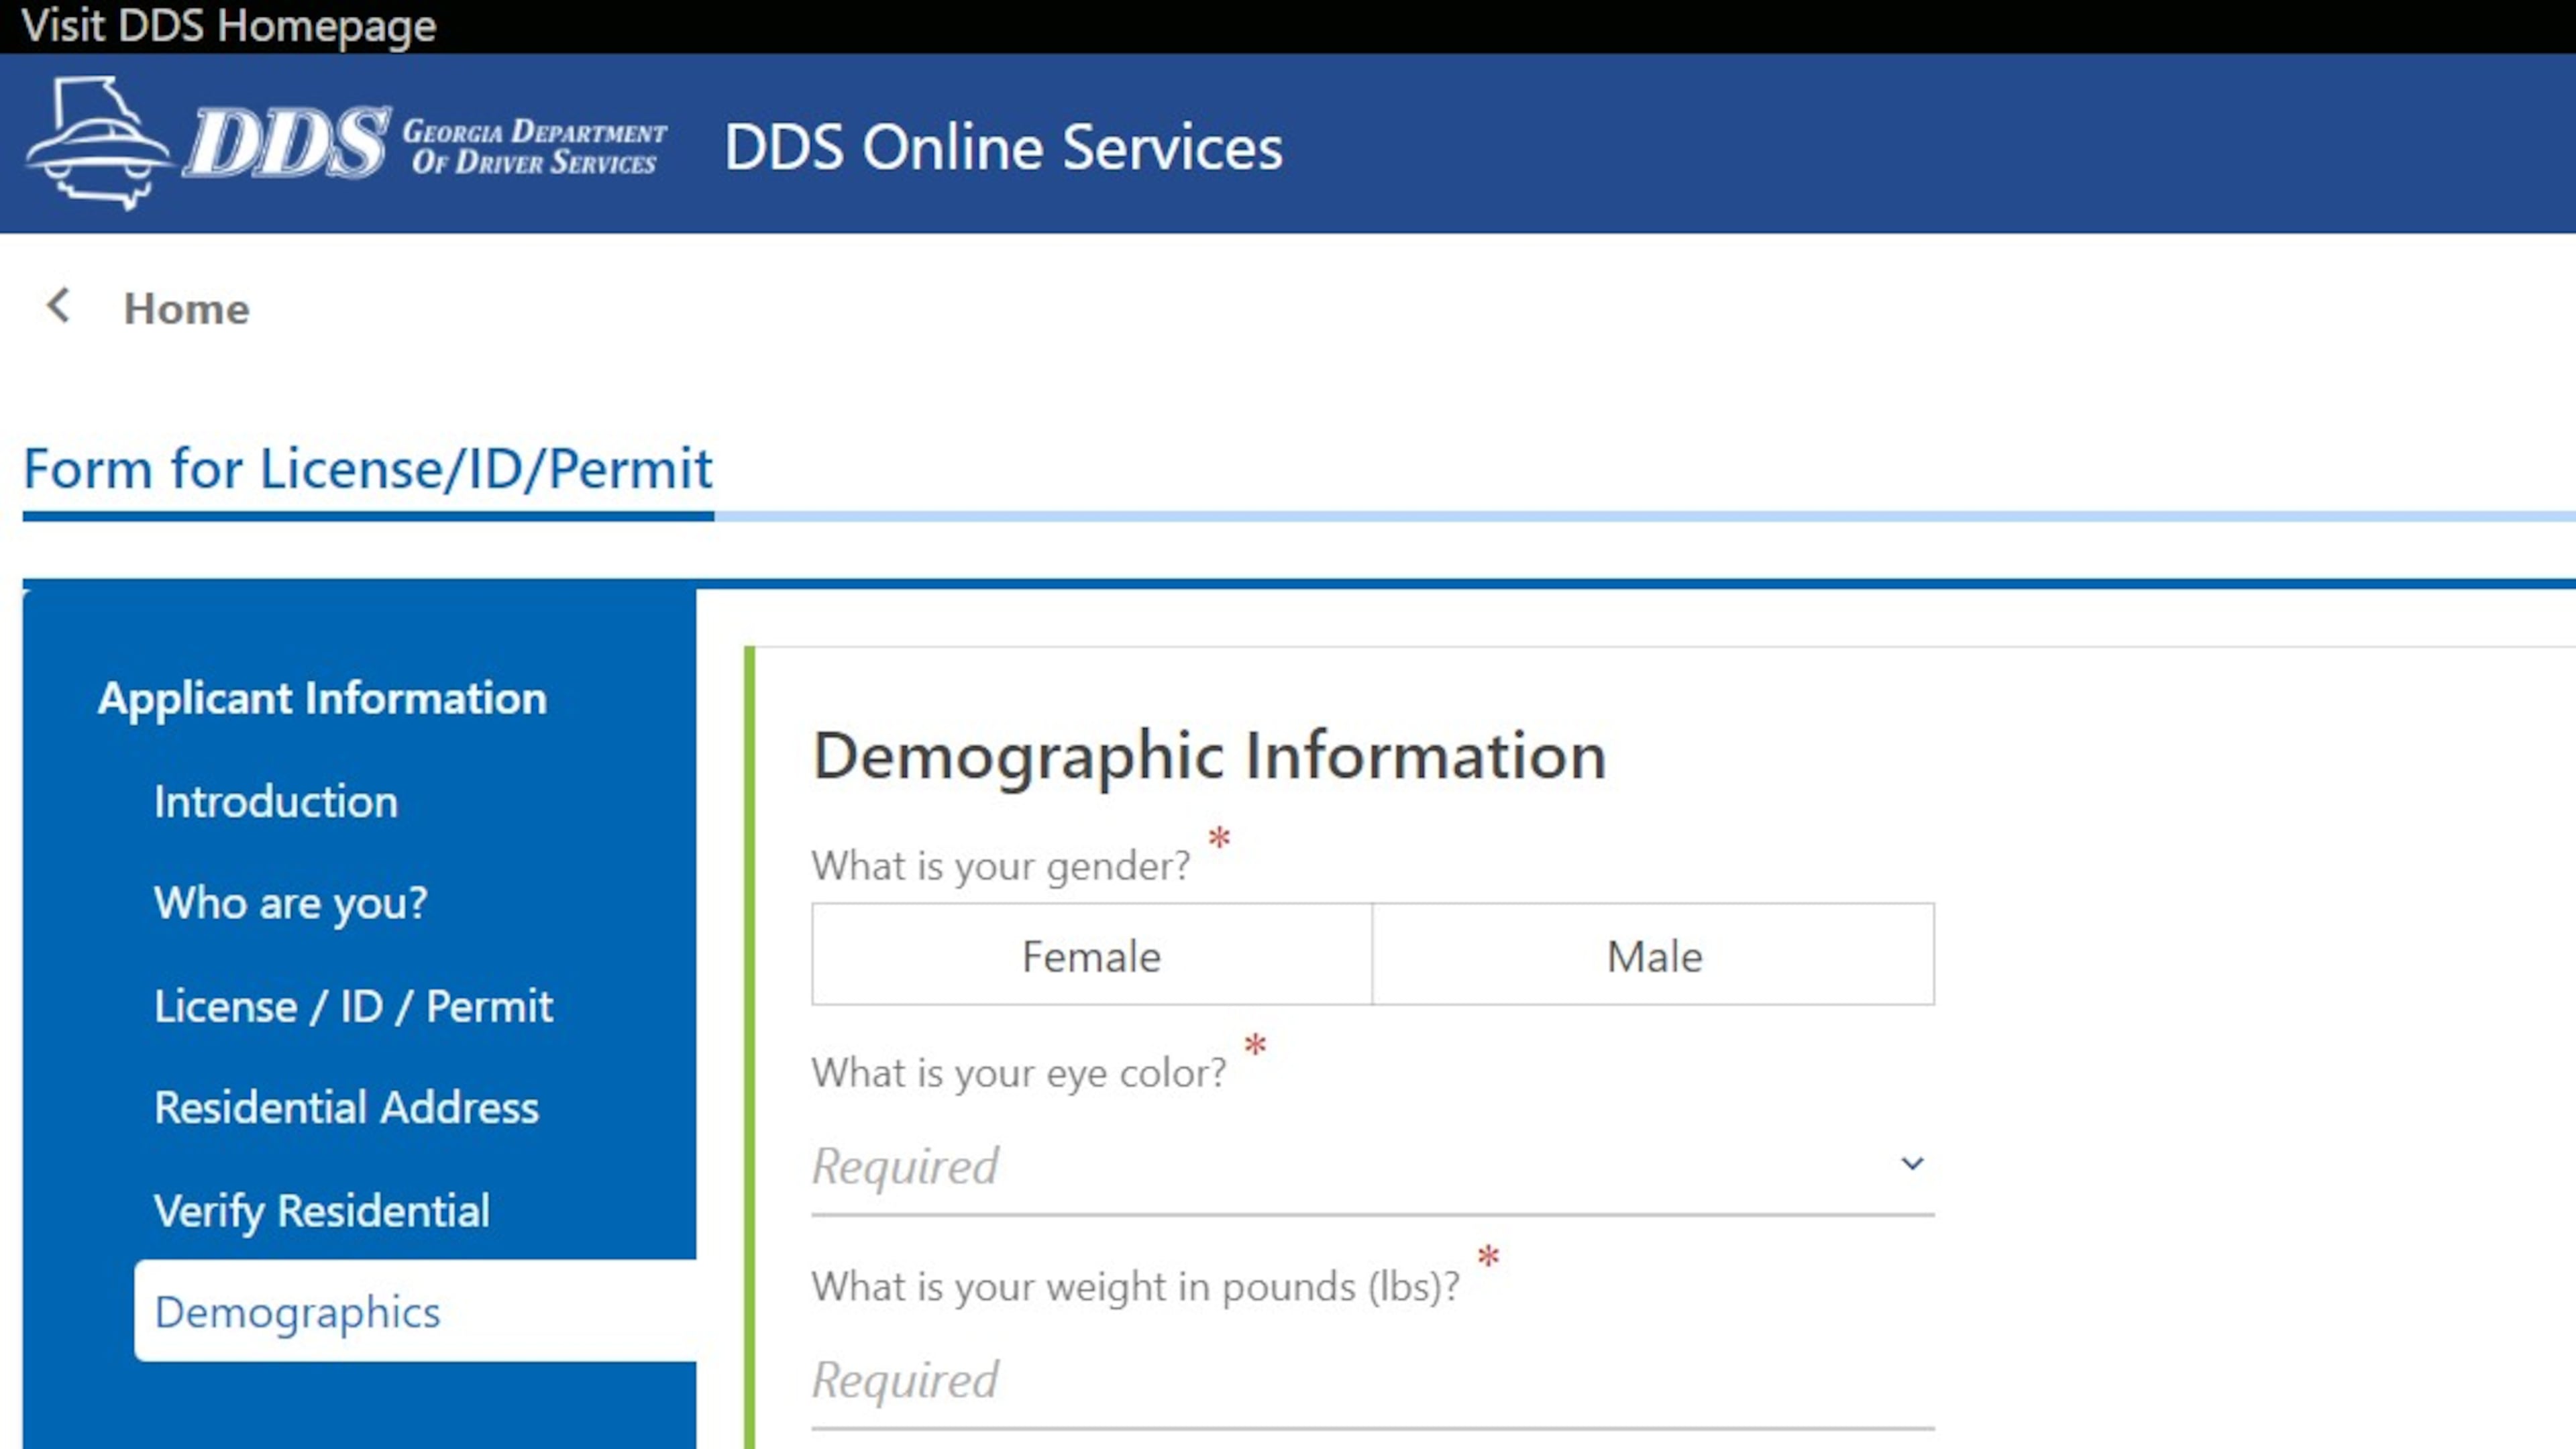The width and height of the screenshot is (2576, 1449).
Task: Open the eye color dropdown chevron
Action: coord(1911,1163)
